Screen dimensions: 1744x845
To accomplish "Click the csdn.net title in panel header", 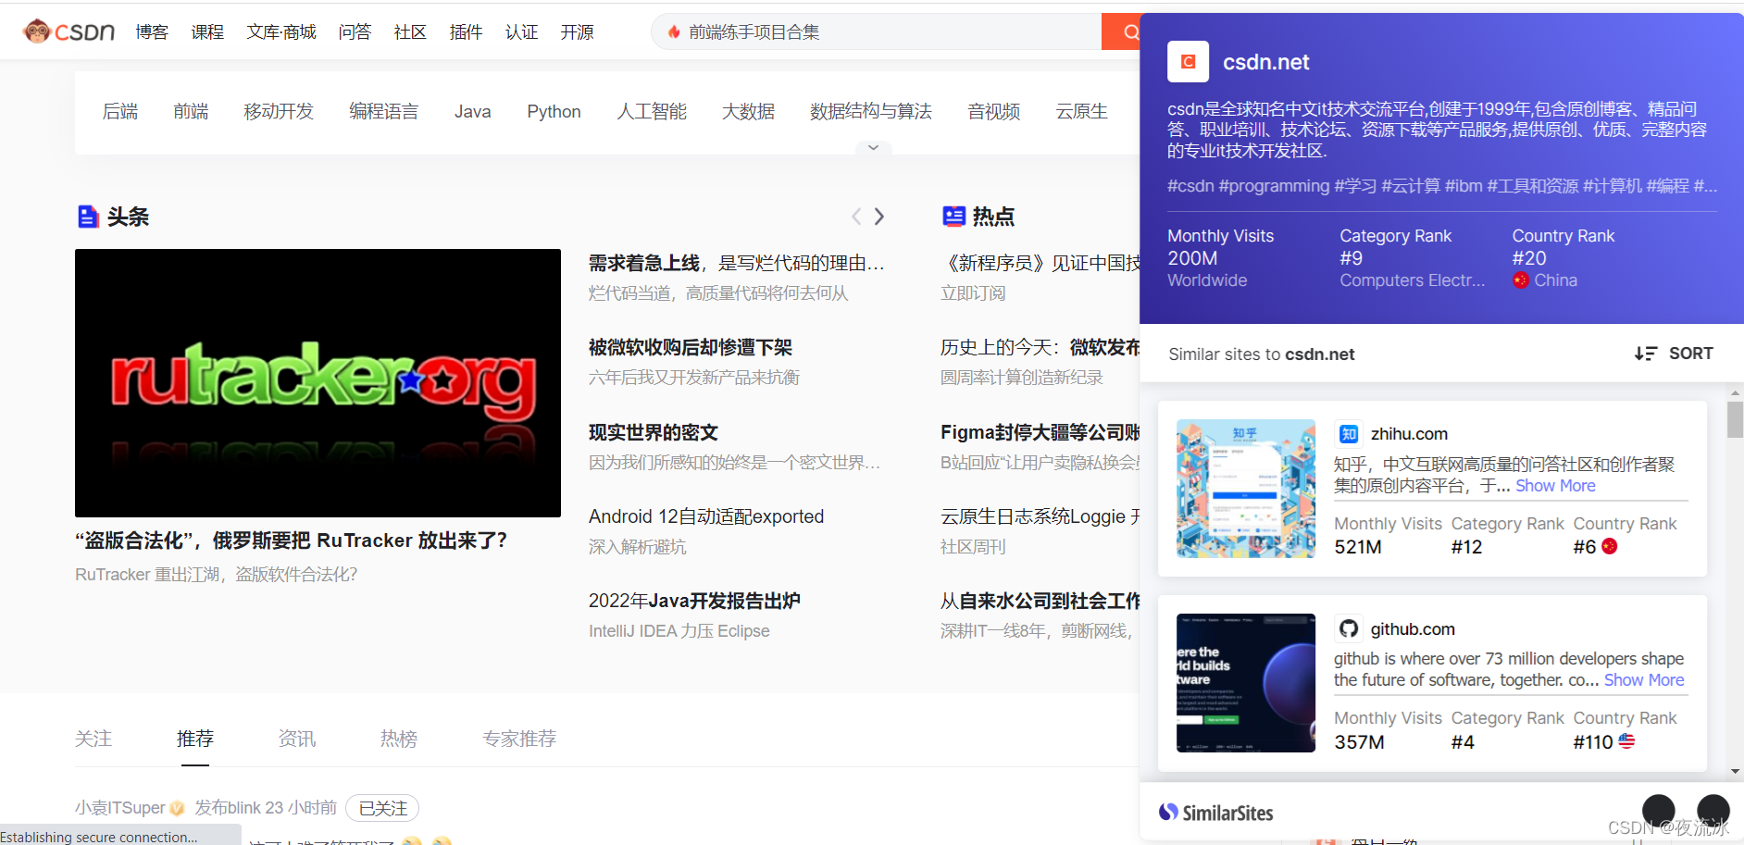I will (1265, 62).
